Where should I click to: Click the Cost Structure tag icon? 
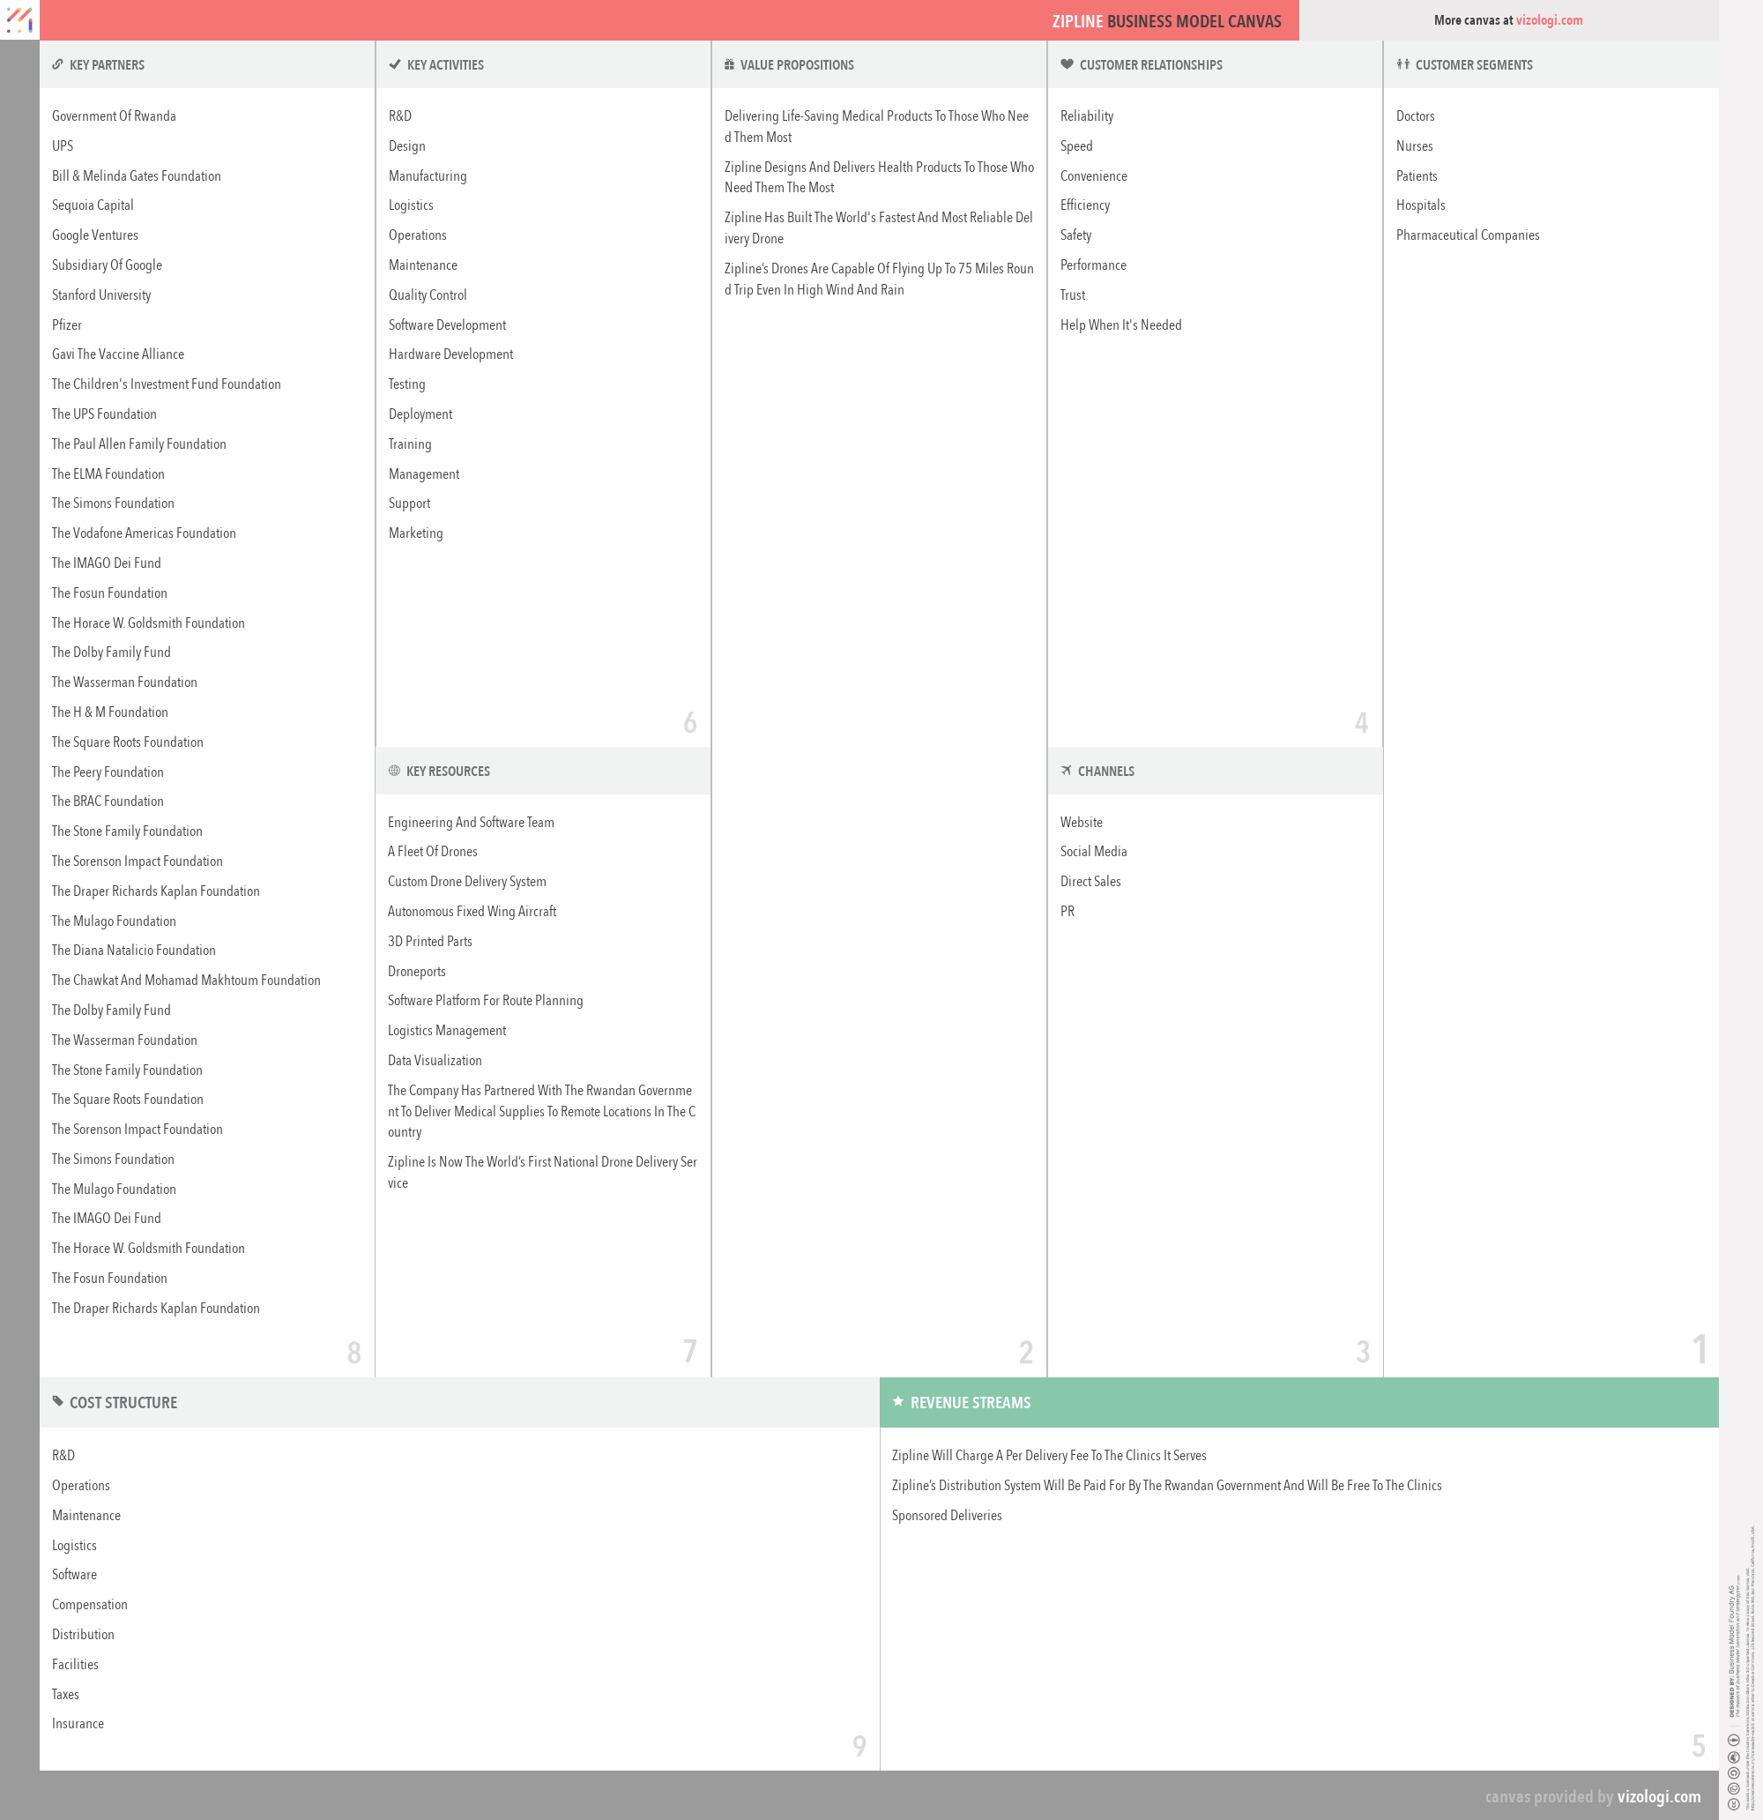point(57,1401)
